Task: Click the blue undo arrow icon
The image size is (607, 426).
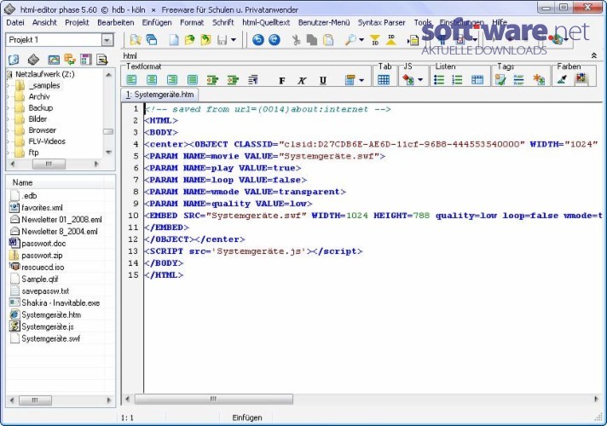Action: [x=257, y=39]
